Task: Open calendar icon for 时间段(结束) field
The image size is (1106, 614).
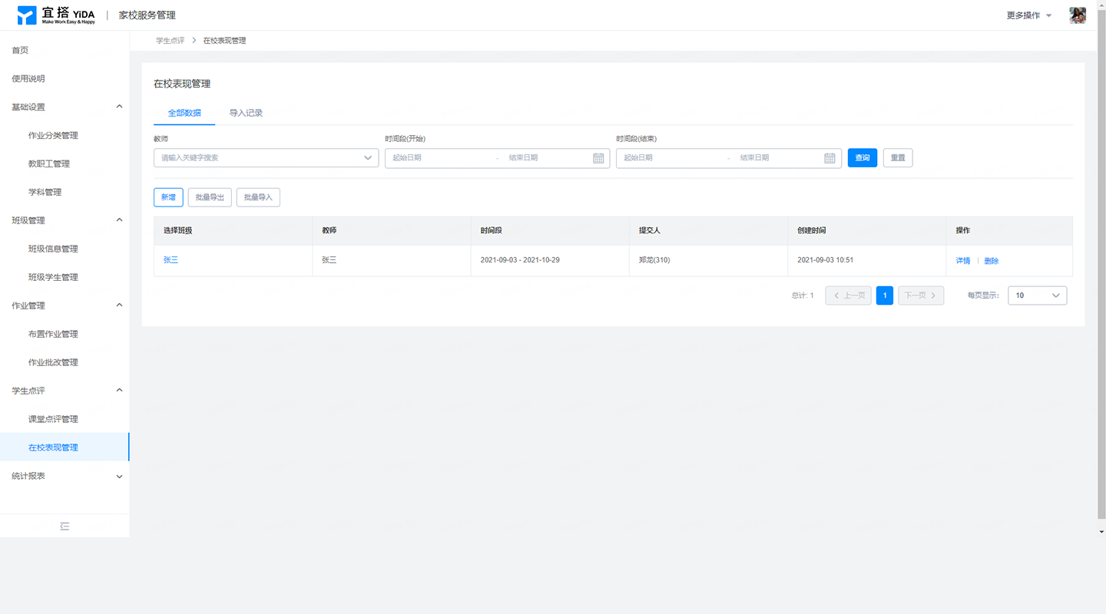Action: 829,158
